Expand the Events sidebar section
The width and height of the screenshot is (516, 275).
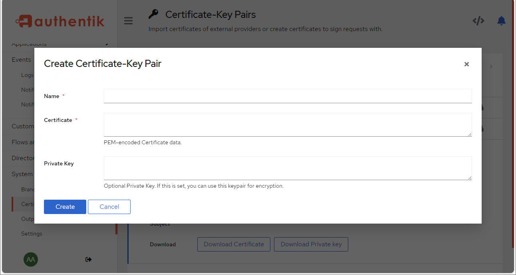(x=21, y=60)
